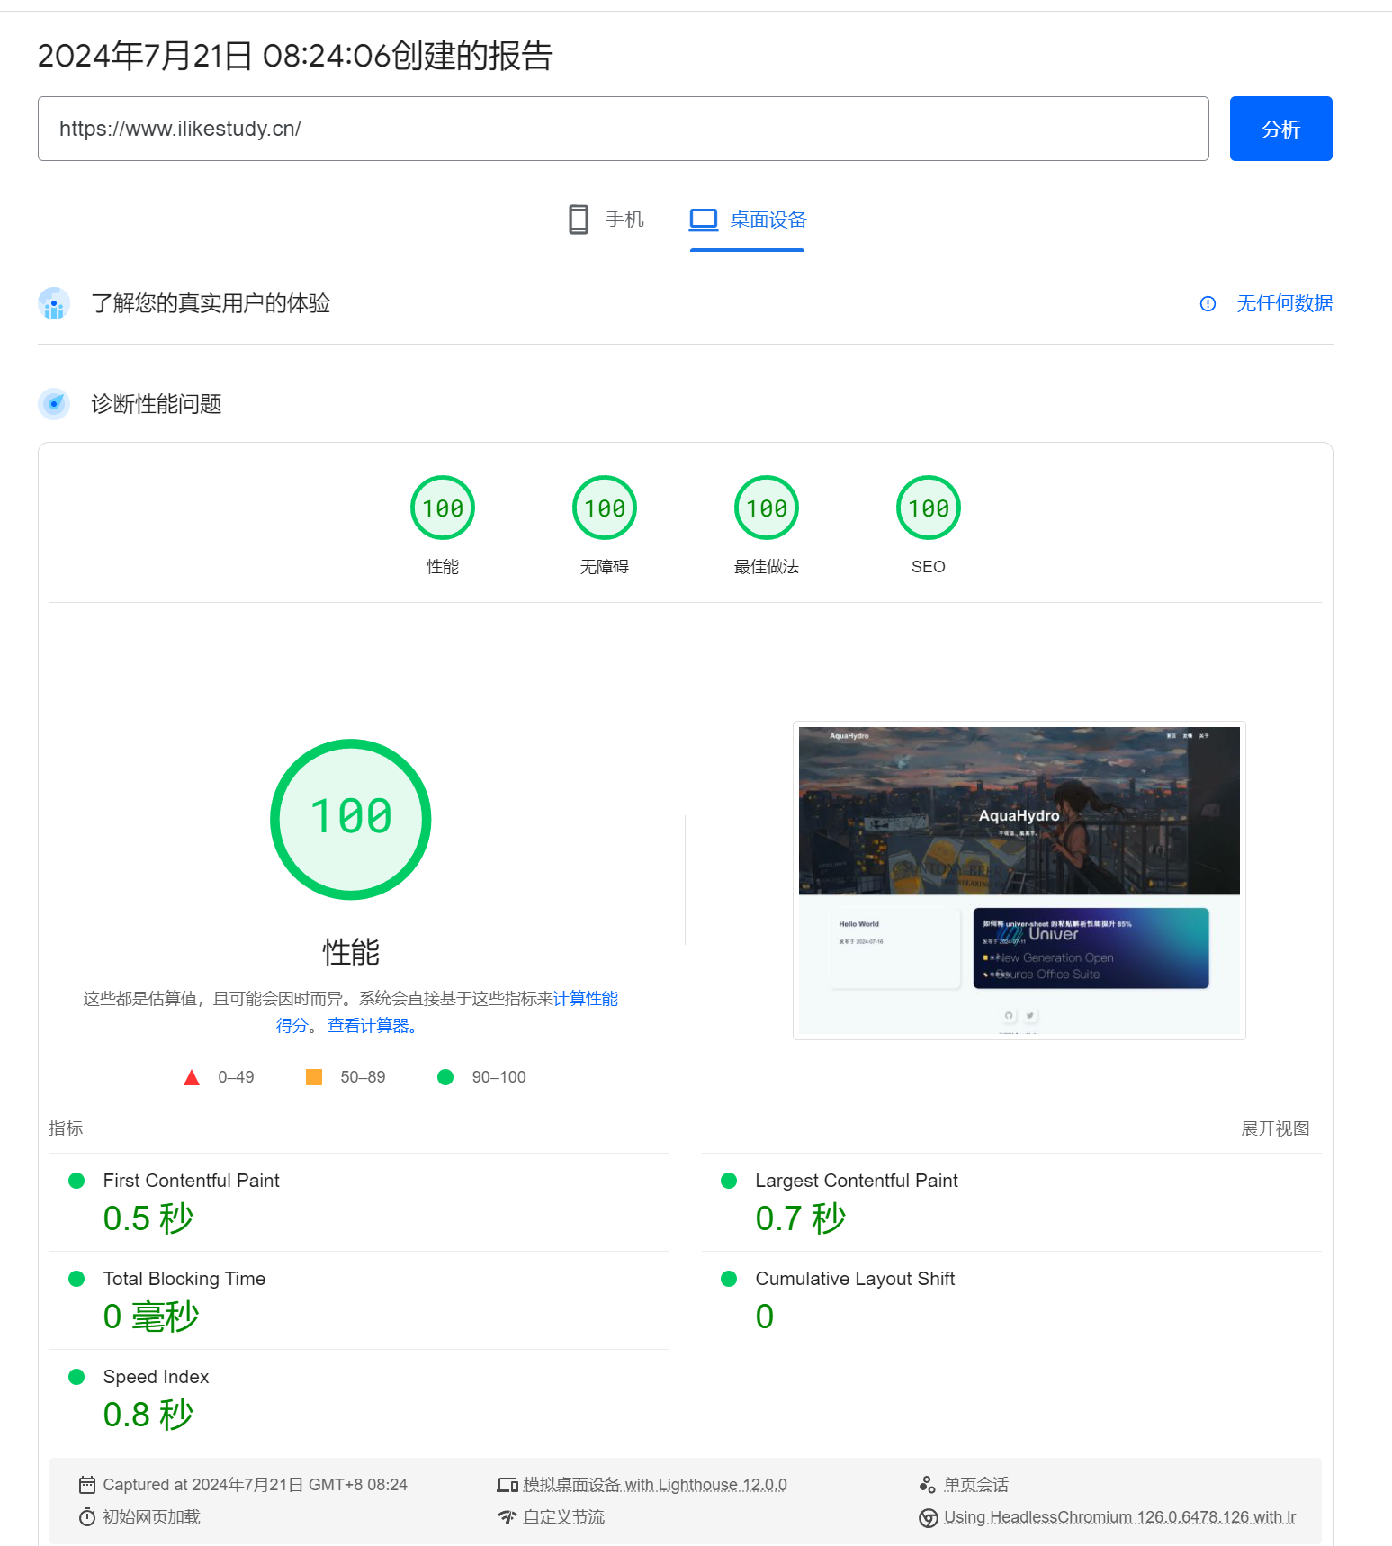The width and height of the screenshot is (1392, 1546).
Task: Click the 无任何数据 info icon
Action: (1208, 304)
